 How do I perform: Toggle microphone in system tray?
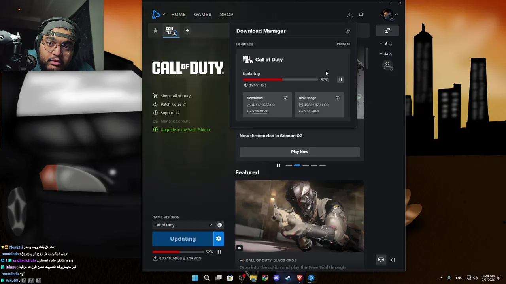pyautogui.click(x=449, y=278)
